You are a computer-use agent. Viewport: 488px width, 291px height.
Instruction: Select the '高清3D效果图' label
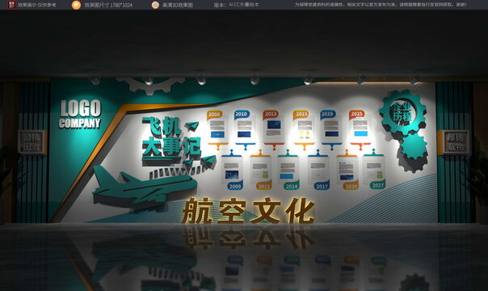178,5
